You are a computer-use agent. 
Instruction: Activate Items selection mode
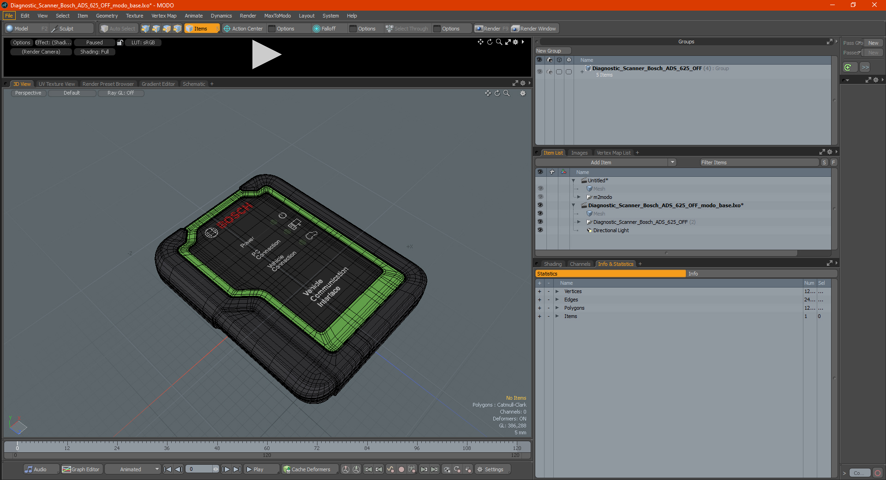click(x=202, y=29)
